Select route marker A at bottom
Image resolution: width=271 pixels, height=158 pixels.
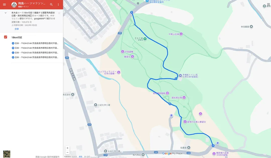(213, 145)
